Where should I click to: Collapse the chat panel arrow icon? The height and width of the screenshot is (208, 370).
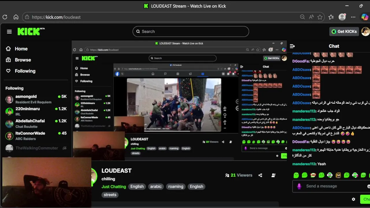pos(292,46)
